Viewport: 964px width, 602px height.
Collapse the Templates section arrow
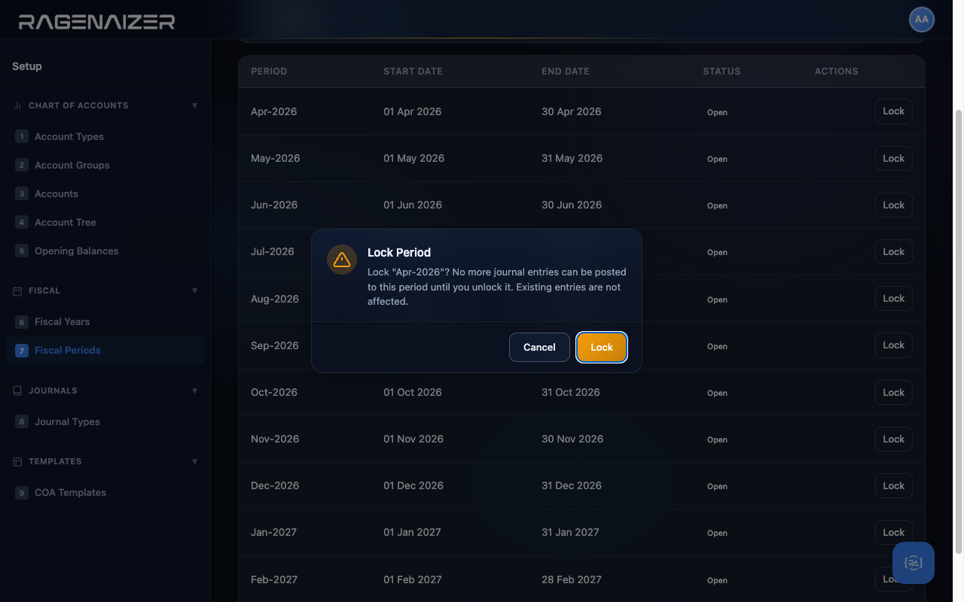[x=195, y=461]
